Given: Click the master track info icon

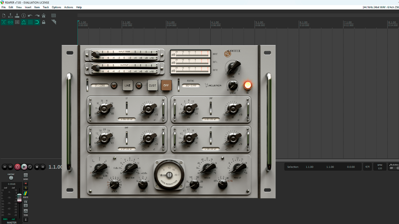Looking at the screenshot, I should tap(26, 219).
